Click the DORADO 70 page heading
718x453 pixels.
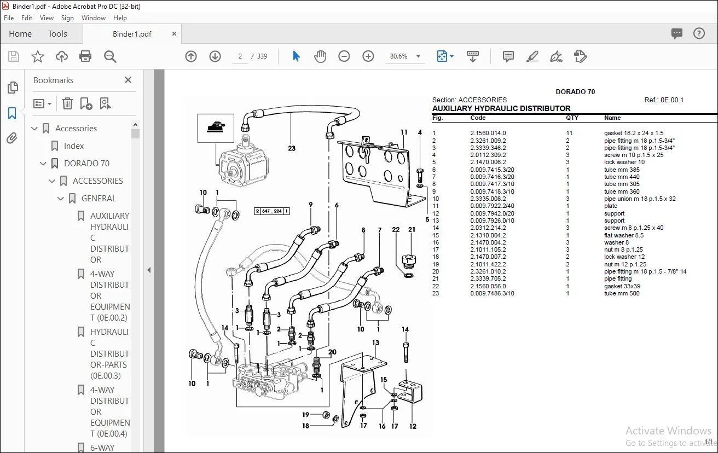point(575,92)
